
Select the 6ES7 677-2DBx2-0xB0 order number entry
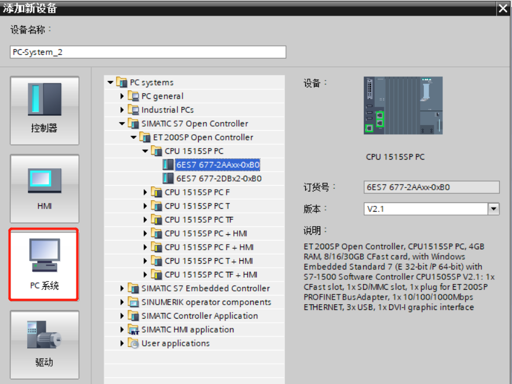[x=219, y=179]
